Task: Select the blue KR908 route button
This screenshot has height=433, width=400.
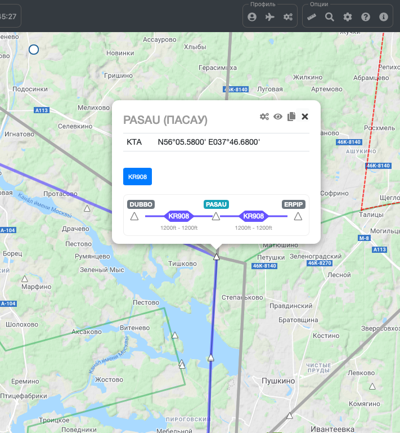Action: point(137,176)
